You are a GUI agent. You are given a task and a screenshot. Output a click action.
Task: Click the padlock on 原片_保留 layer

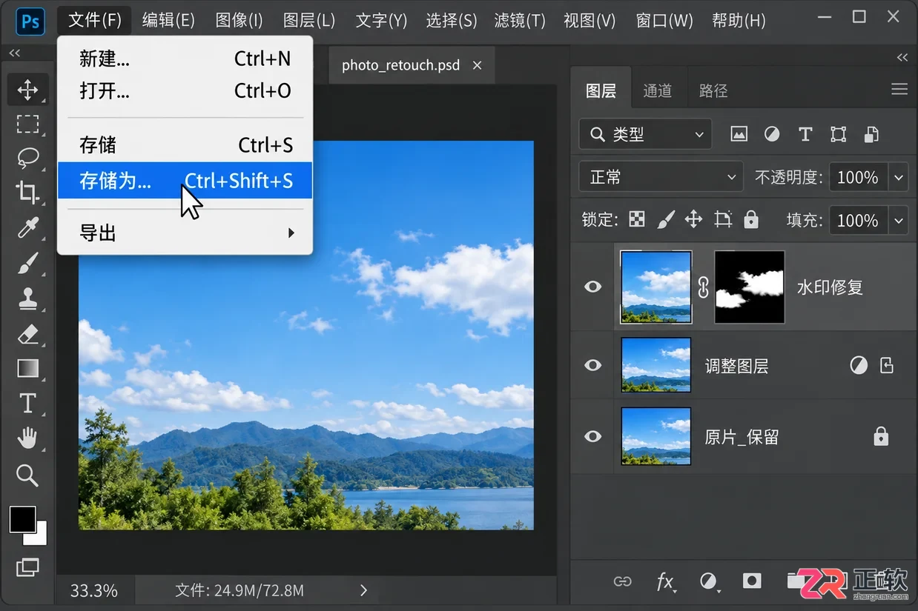(x=881, y=437)
